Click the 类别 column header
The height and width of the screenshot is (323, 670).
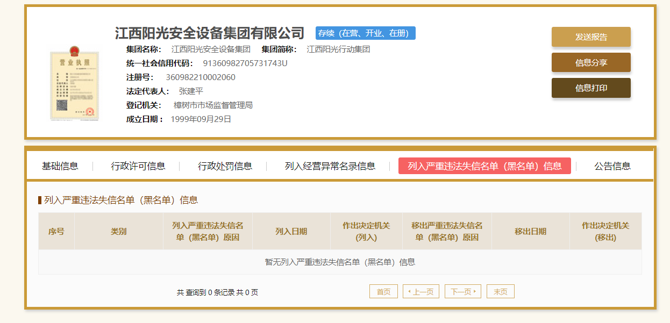pyautogui.click(x=119, y=231)
